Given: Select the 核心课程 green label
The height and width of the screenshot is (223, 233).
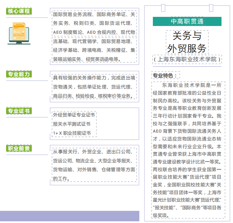Looking at the screenshot, I should pyautogui.click(x=19, y=11).
